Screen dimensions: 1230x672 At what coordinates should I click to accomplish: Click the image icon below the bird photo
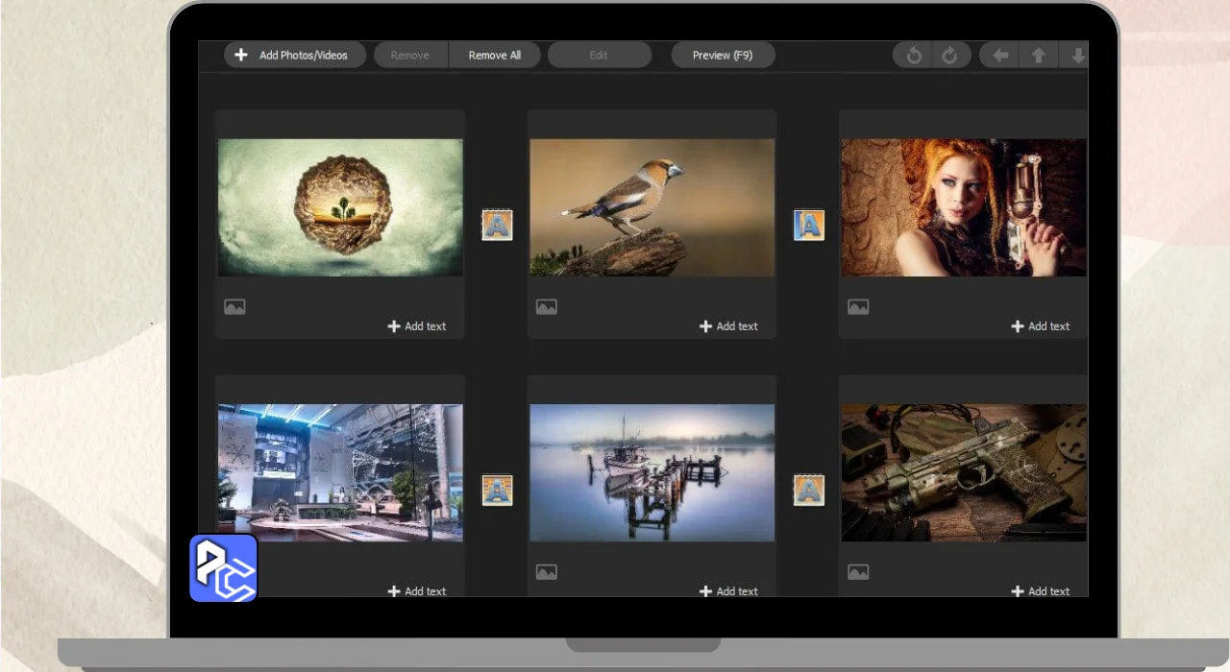546,307
